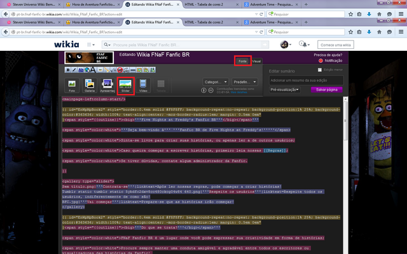Image resolution: width=407 pixels, height=254 pixels.
Task: Insert your signature with the signature icon
Action: click(126, 70)
